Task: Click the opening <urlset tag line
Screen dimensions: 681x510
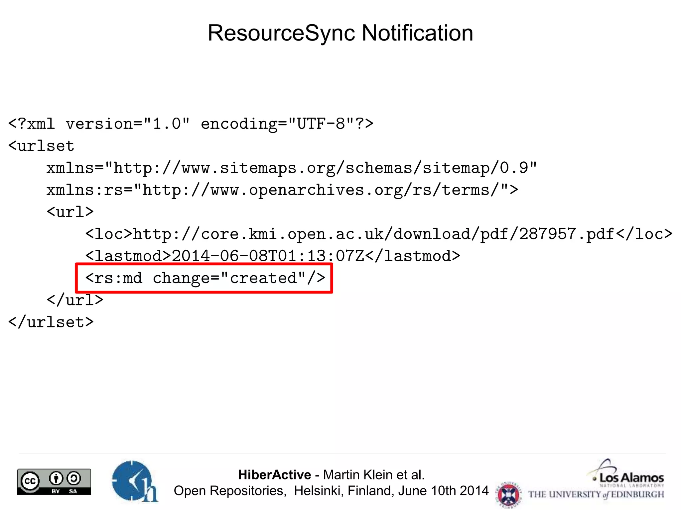Action: point(41,146)
